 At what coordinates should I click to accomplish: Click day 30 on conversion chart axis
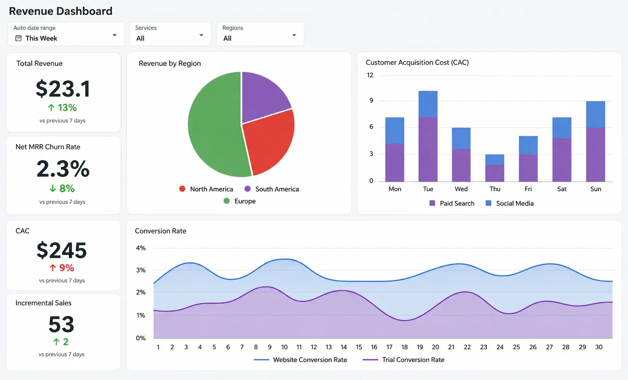click(x=599, y=347)
